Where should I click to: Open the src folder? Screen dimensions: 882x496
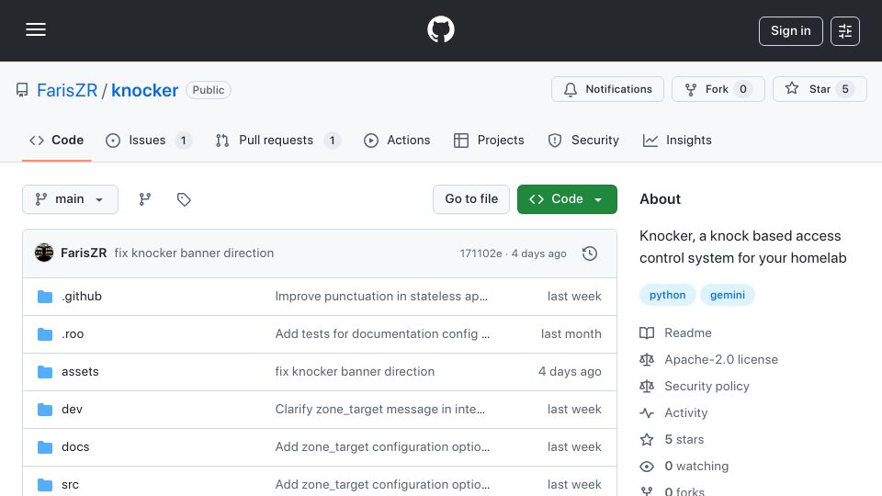coord(71,485)
